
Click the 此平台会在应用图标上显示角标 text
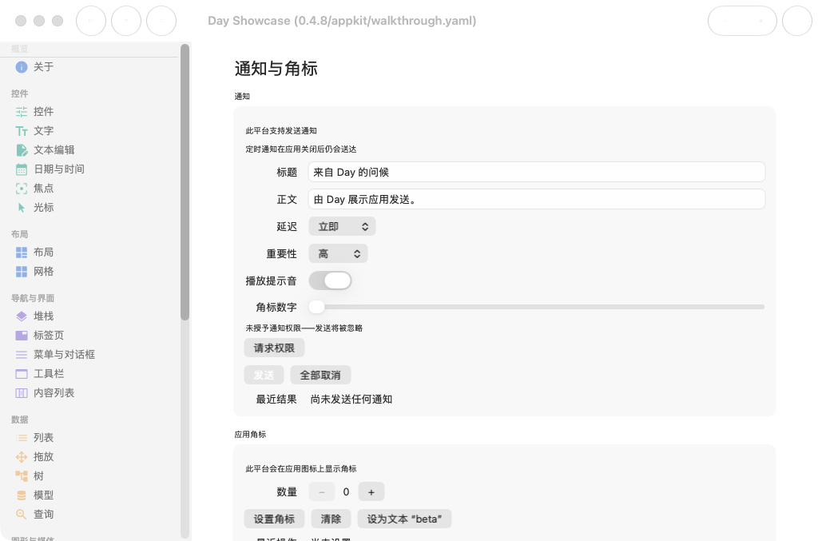tap(301, 469)
